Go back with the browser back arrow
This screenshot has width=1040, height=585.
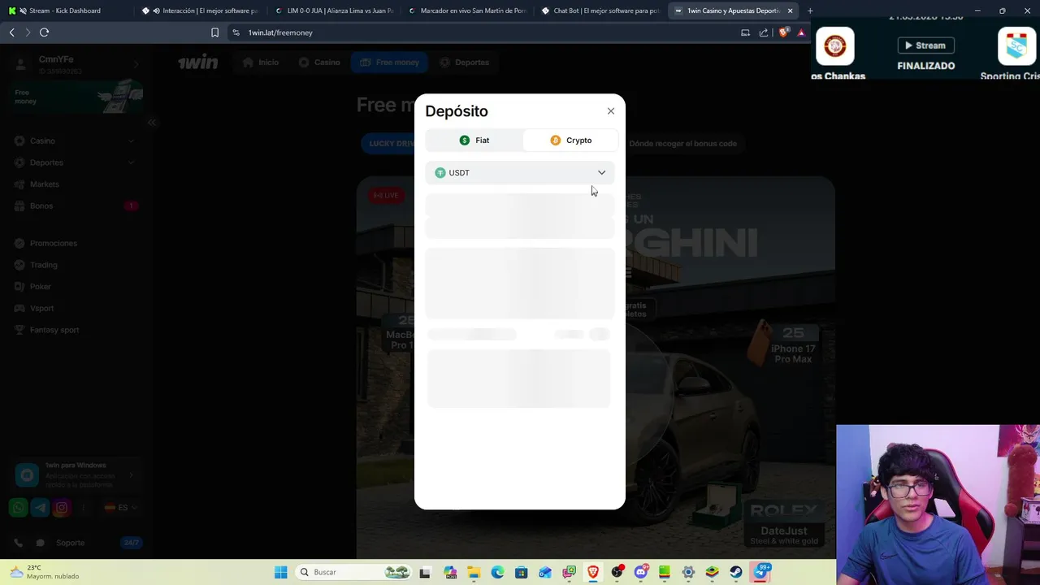(11, 32)
